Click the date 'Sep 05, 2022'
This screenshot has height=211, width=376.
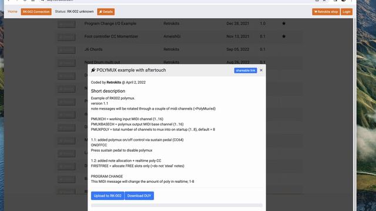coord(237,49)
